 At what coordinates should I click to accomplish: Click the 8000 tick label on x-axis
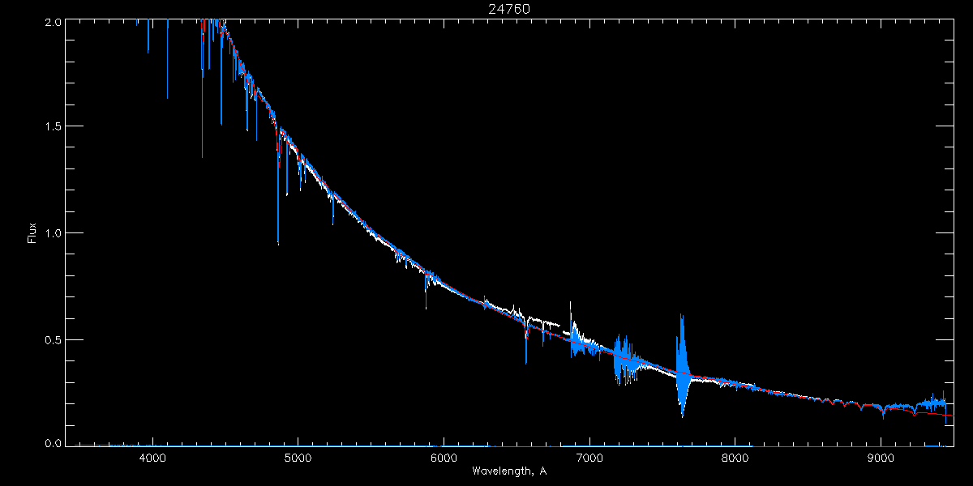735,458
